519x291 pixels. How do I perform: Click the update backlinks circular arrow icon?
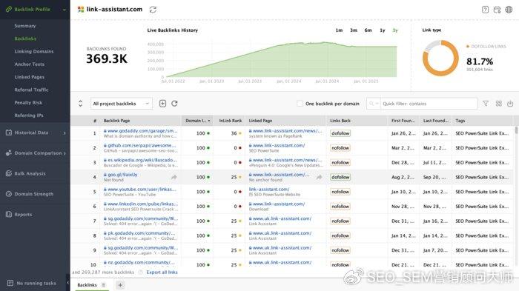click(174, 104)
